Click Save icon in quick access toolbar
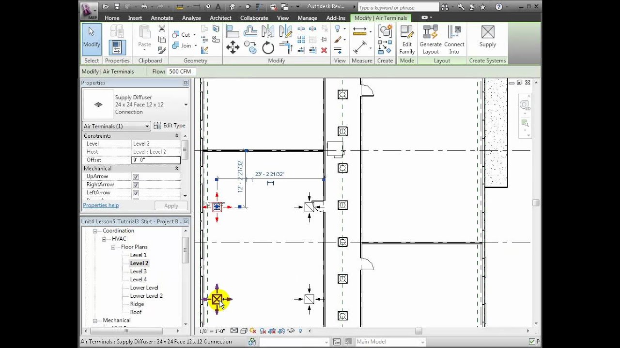The width and height of the screenshot is (620, 348). 117,7
